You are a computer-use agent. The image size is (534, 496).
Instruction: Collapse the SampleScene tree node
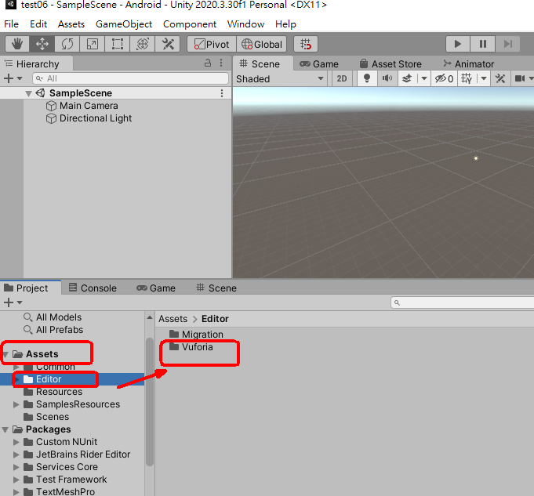click(x=28, y=93)
